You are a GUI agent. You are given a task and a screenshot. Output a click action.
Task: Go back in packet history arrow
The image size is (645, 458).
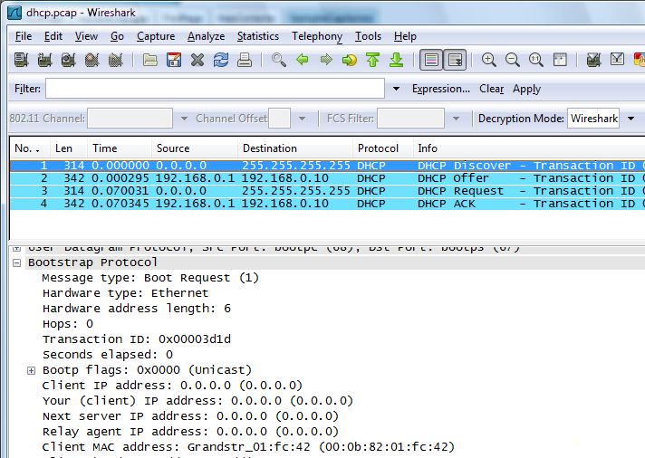click(303, 60)
